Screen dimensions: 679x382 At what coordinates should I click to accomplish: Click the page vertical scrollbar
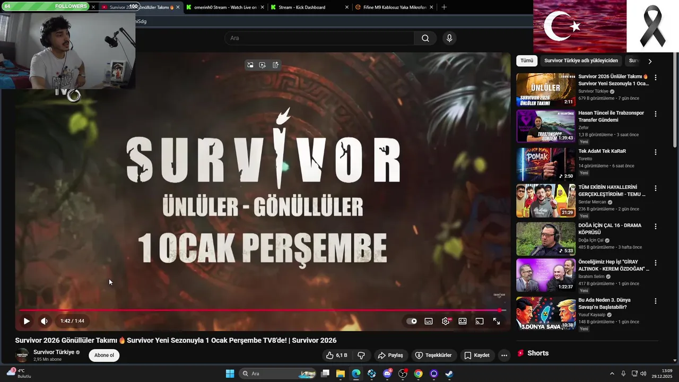click(675, 101)
